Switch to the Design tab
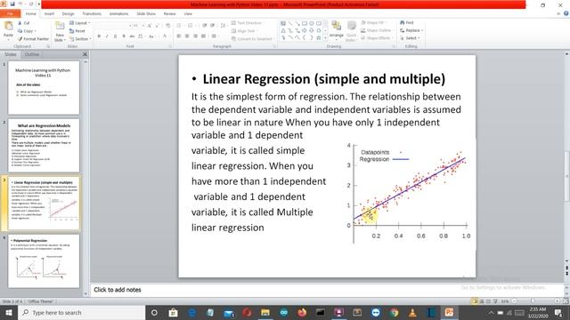 click(x=68, y=14)
